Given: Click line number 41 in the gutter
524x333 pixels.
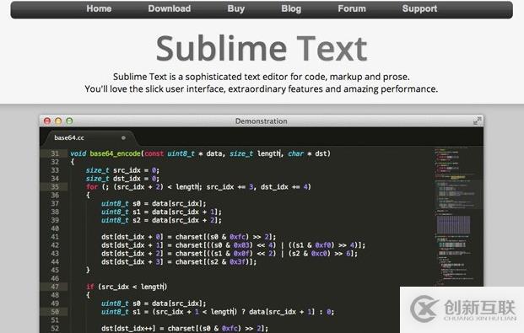Looking at the screenshot, I should point(55,237).
